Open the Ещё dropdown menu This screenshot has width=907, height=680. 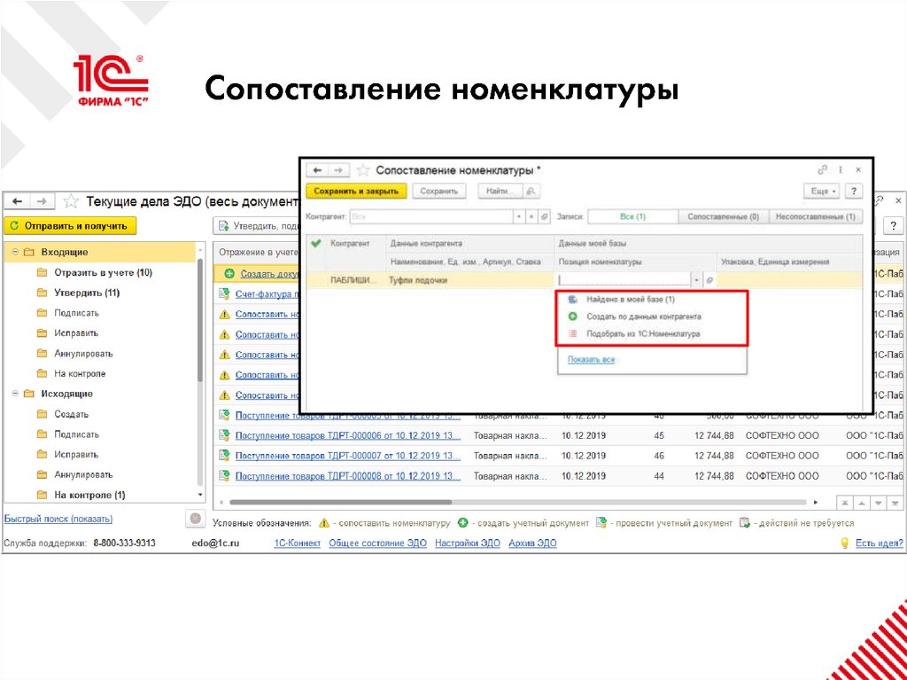pos(821,191)
